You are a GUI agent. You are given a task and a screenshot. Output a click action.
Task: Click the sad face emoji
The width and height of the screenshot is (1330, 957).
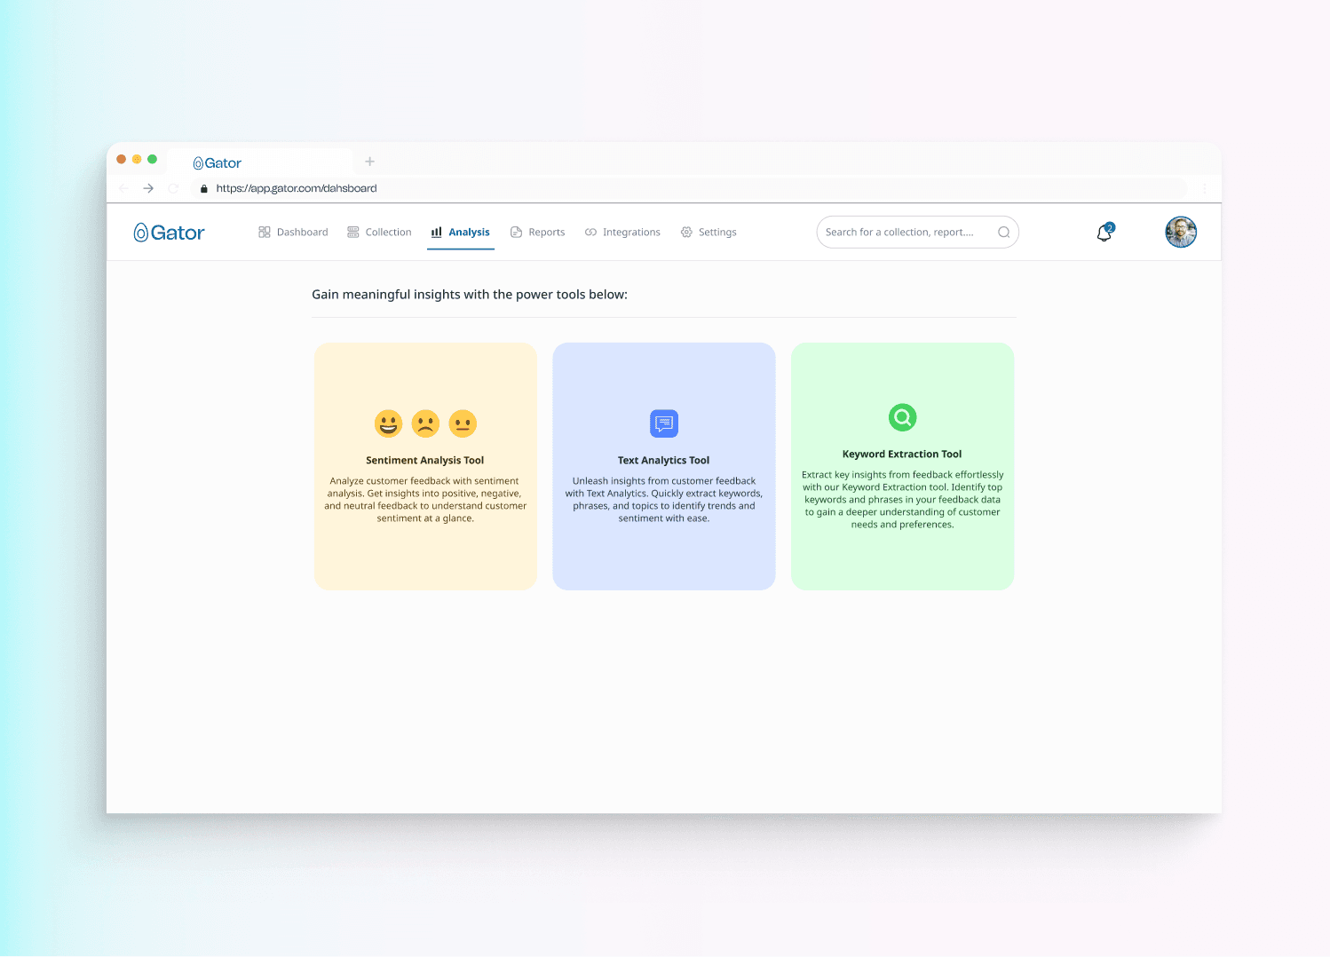(425, 423)
